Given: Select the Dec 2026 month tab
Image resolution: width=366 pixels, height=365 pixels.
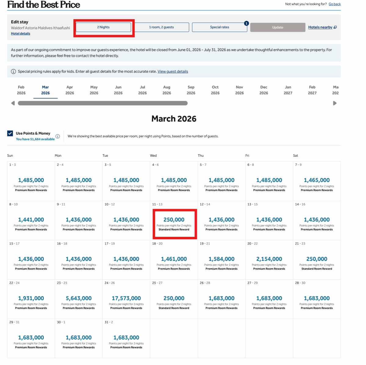Looking at the screenshot, I should [x=264, y=90].
